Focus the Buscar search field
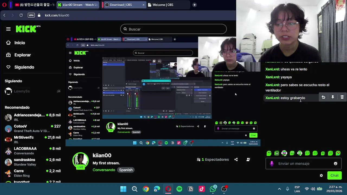This screenshot has width=347, height=195. pos(173,29)
